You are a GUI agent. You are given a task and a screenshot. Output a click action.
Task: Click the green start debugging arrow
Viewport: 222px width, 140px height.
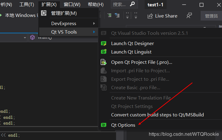click(1, 15)
